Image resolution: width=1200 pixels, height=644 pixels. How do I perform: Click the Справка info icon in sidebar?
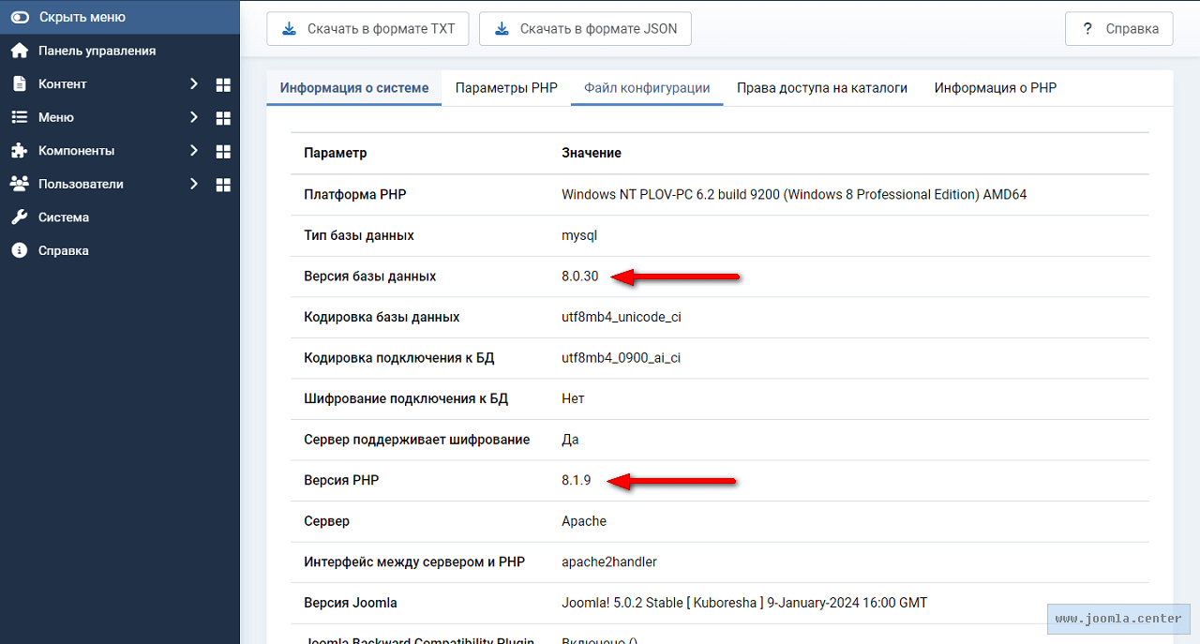point(20,251)
